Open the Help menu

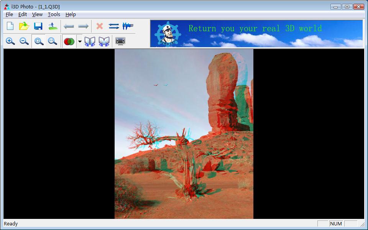click(x=71, y=15)
